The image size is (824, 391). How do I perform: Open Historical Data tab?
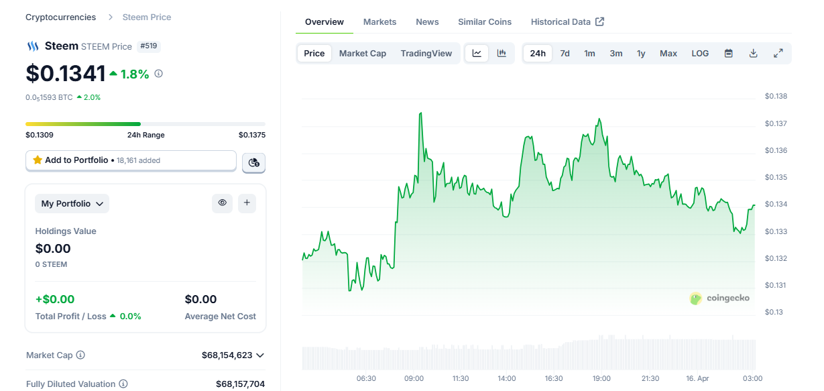[567, 22]
